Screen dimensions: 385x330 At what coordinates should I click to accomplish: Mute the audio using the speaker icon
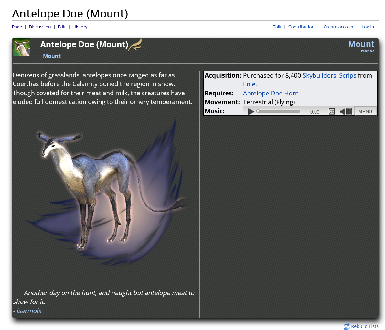coord(343,111)
